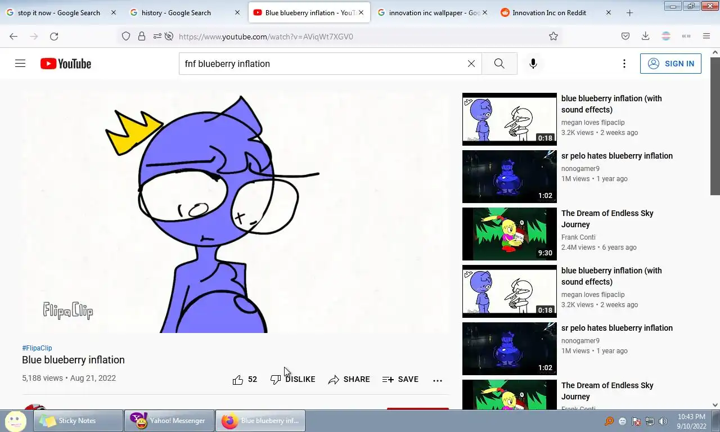
Task: Click the video player to pause
Action: point(236,213)
